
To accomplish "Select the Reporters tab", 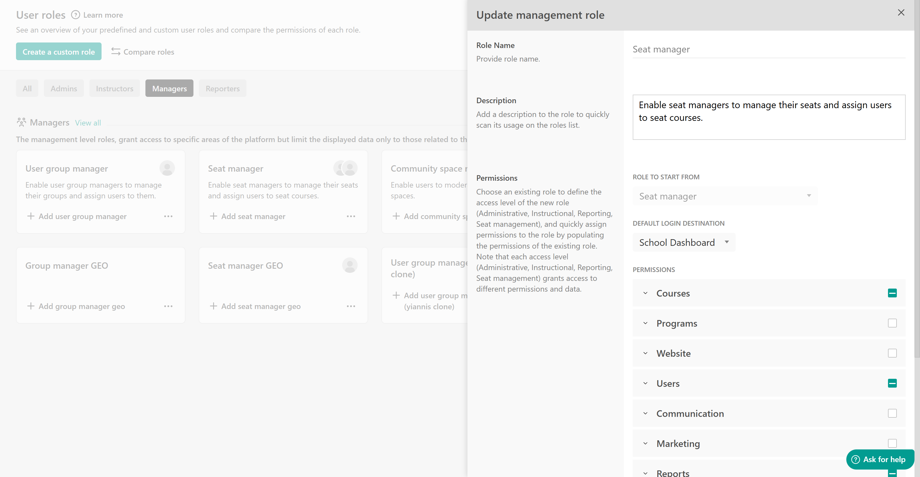I will [222, 89].
